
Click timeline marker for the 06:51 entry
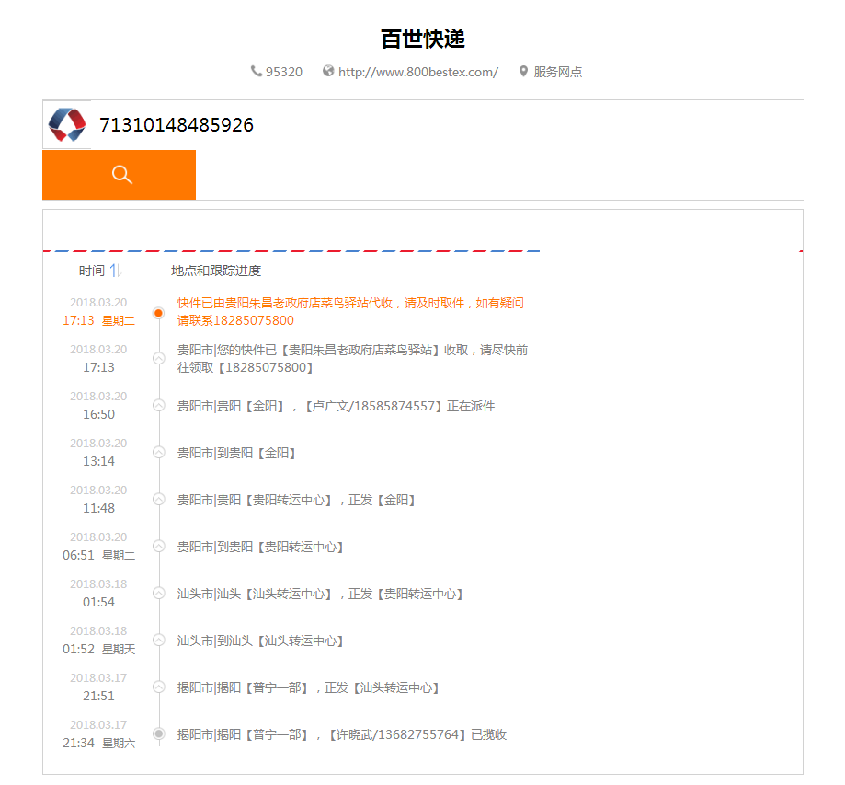(x=158, y=546)
